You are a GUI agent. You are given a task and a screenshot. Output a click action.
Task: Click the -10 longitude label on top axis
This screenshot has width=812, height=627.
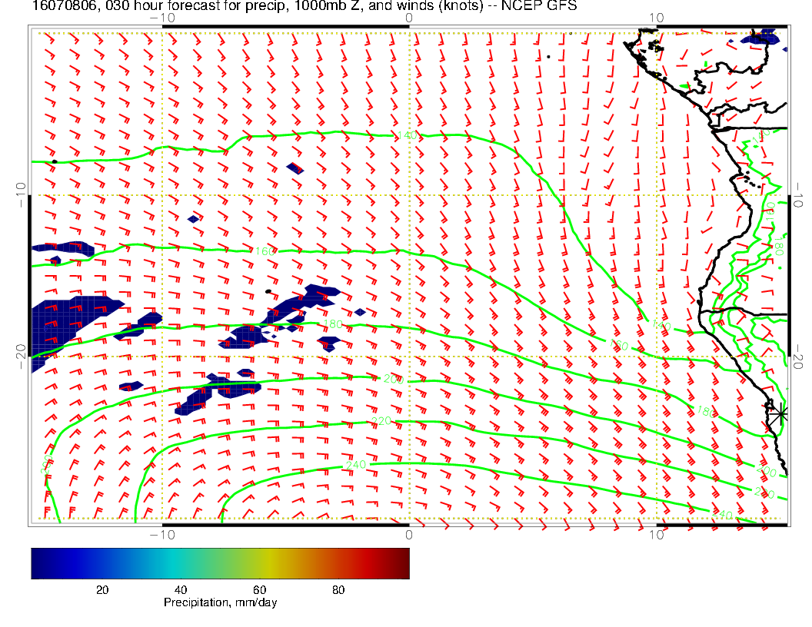click(161, 18)
